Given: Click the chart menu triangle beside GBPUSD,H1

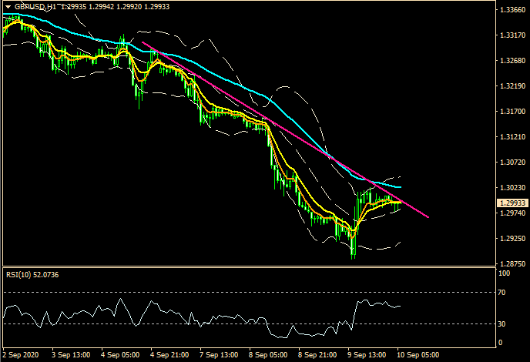Looking at the screenshot, I should (6, 6).
